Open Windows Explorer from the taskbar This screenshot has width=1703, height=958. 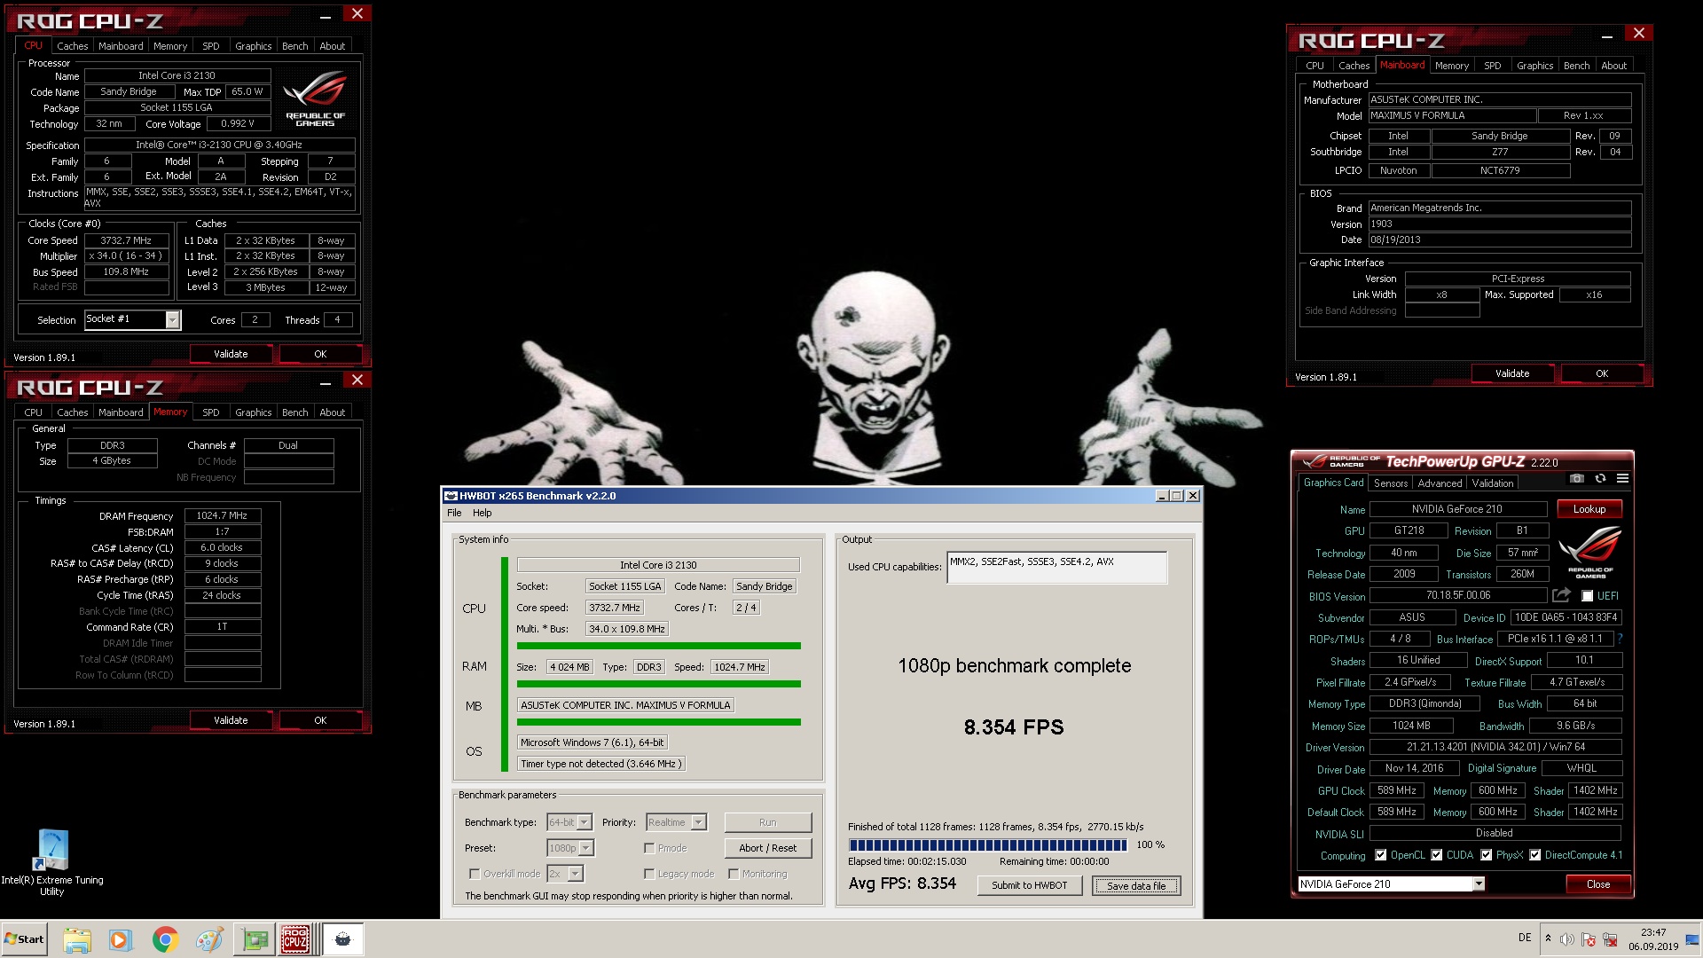click(77, 939)
